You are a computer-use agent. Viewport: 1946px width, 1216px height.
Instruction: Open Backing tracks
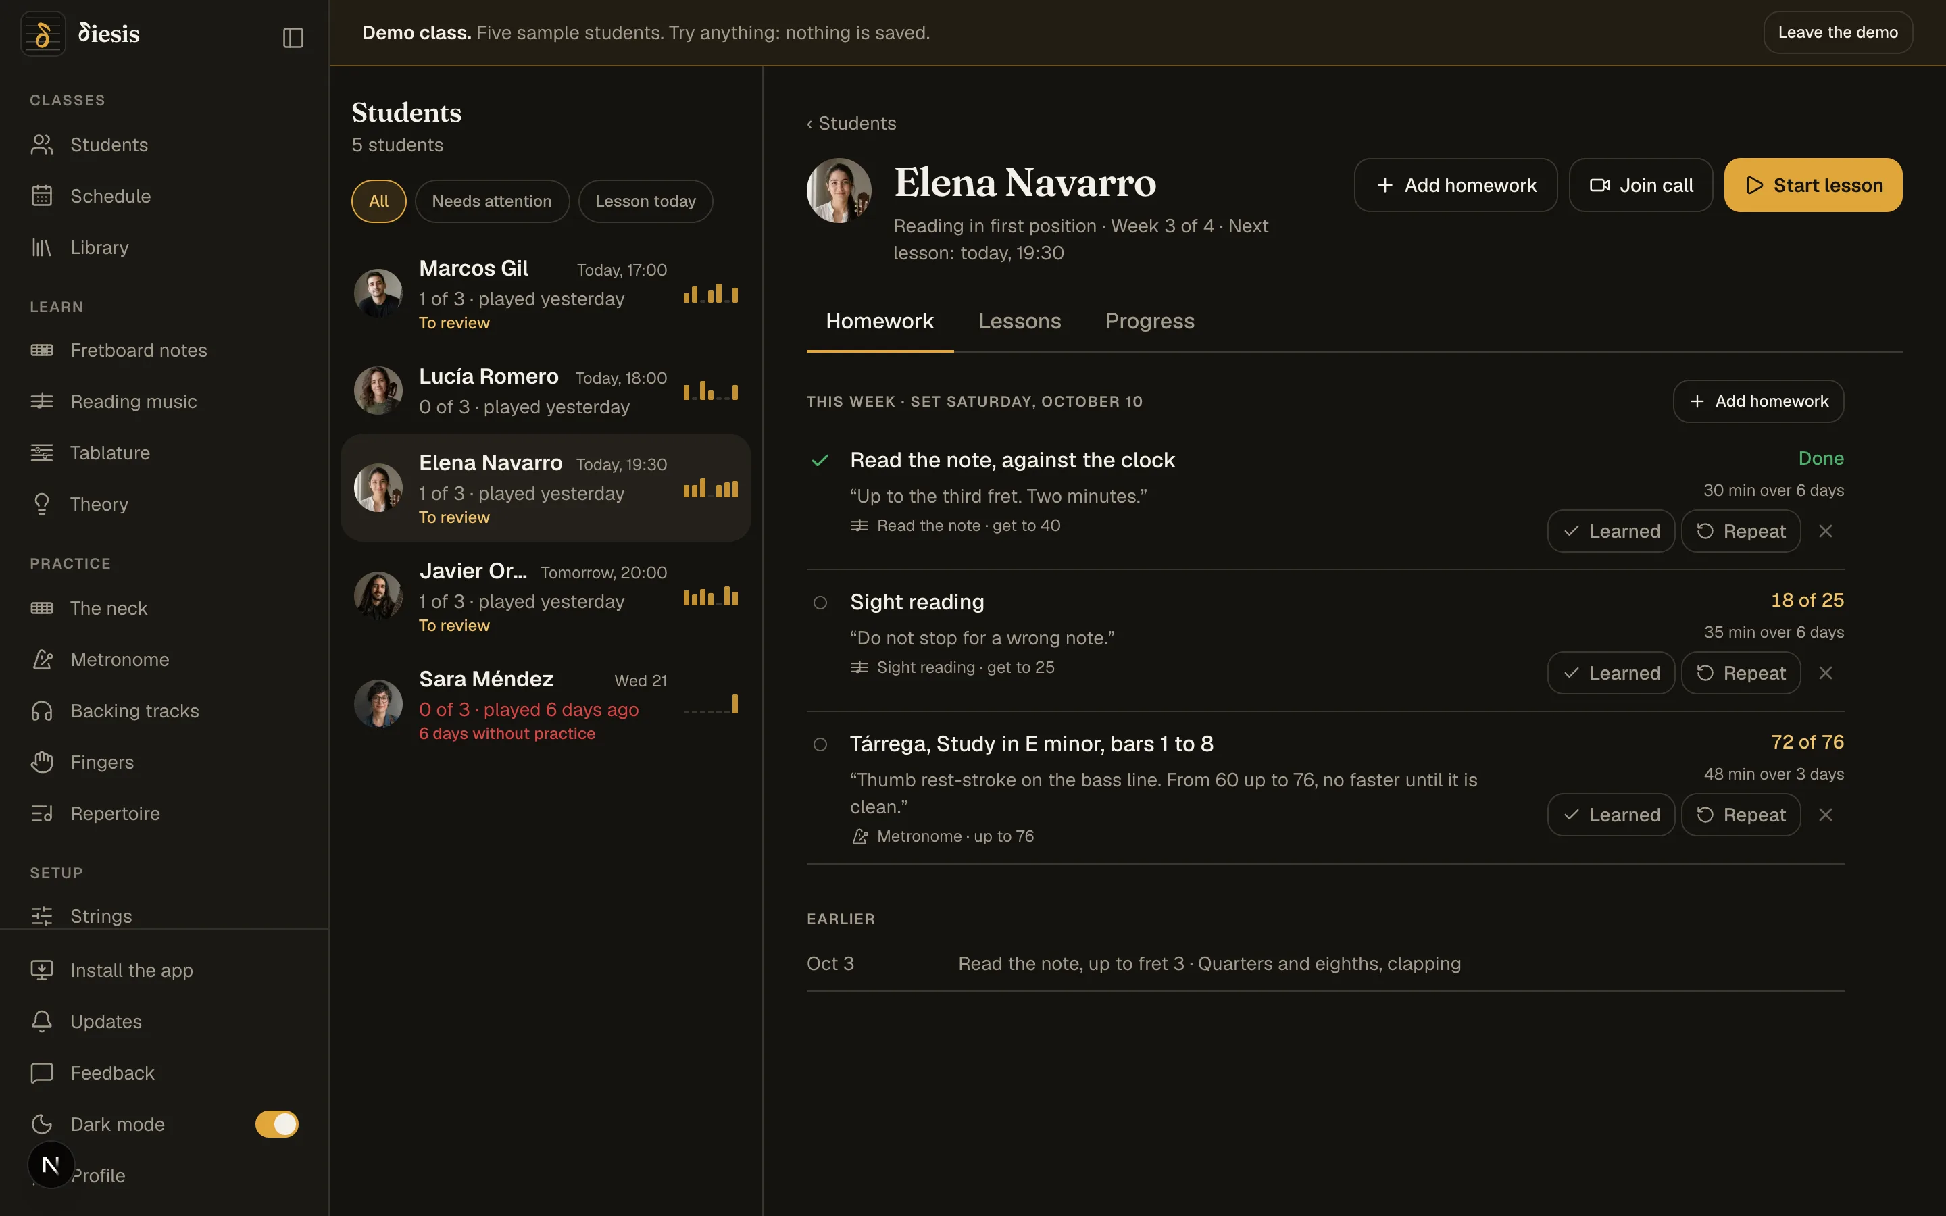coord(164,711)
